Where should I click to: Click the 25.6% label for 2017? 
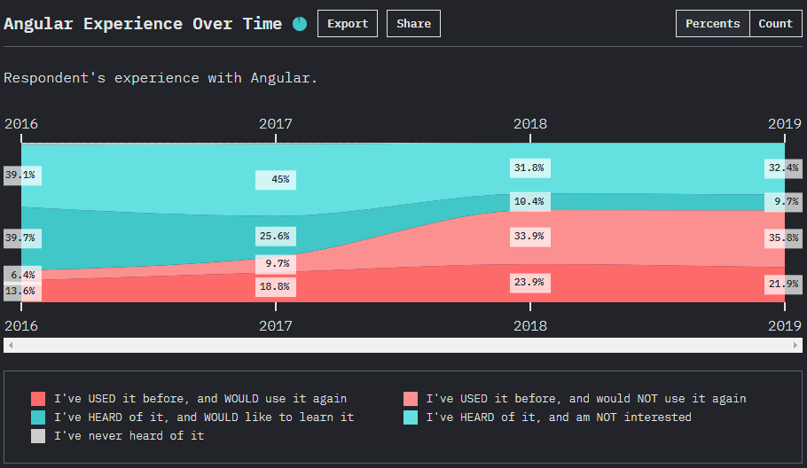click(276, 236)
